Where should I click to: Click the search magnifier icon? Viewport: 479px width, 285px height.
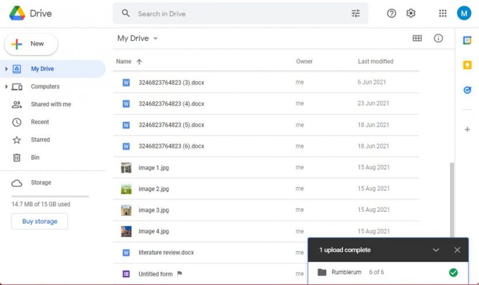[126, 13]
